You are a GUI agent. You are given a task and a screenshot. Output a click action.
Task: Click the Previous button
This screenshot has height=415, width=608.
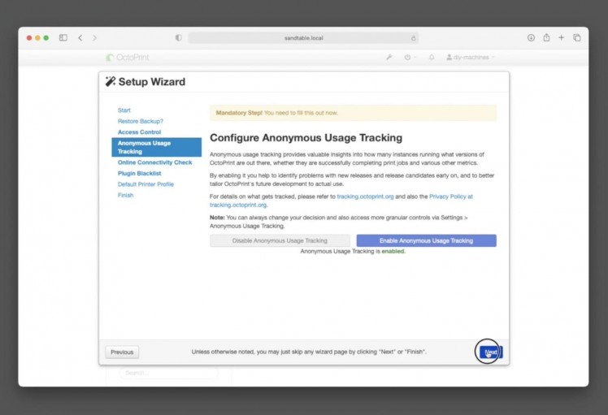pyautogui.click(x=122, y=352)
